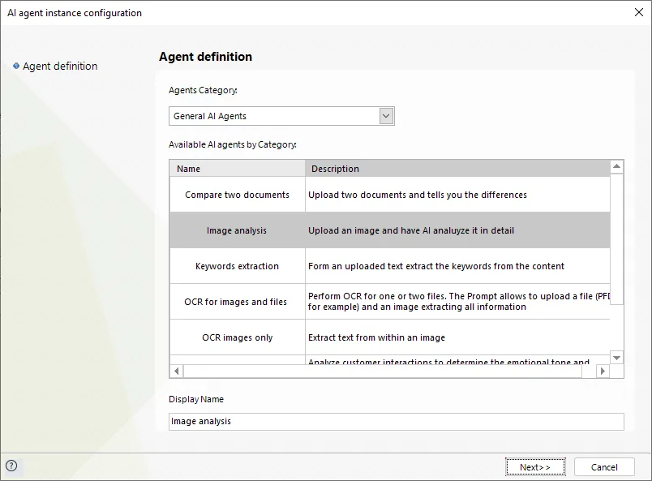Select the Compare two documents agent
Screen dimensions: 652x481
237,195
